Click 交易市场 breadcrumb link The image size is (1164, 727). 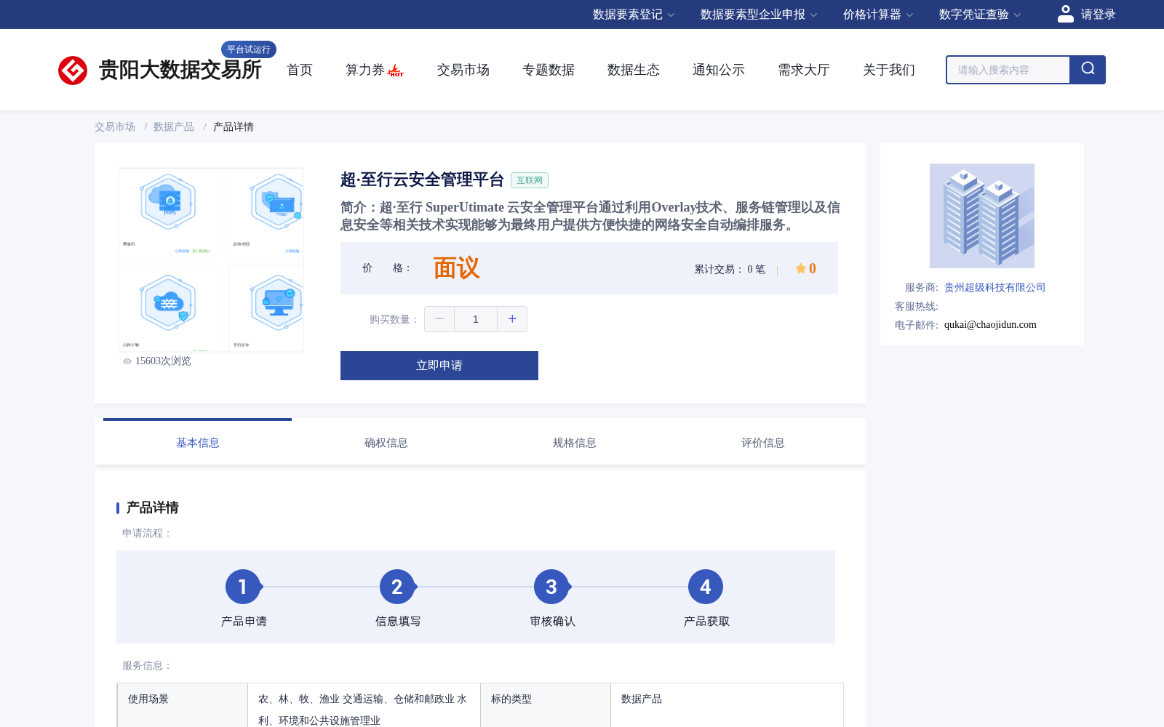coord(115,126)
